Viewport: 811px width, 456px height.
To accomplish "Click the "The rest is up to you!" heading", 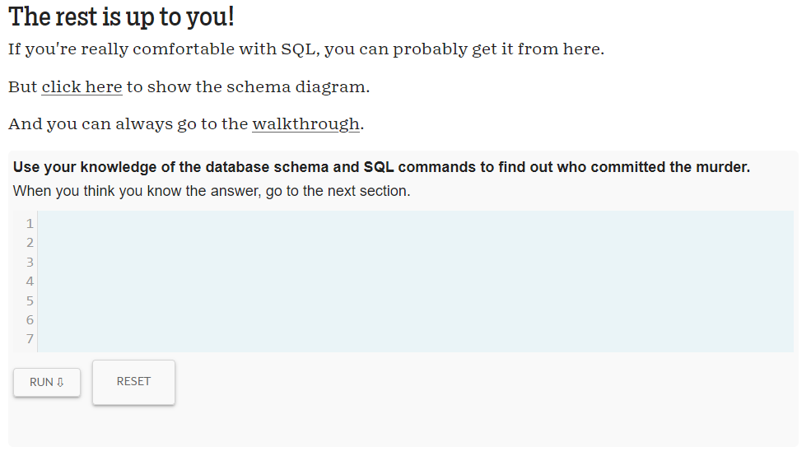I will coord(121,16).
